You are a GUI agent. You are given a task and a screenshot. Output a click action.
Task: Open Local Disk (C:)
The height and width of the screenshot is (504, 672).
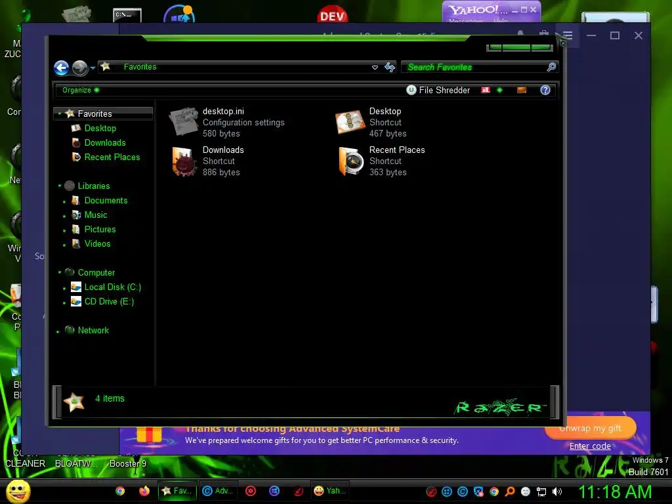point(113,287)
